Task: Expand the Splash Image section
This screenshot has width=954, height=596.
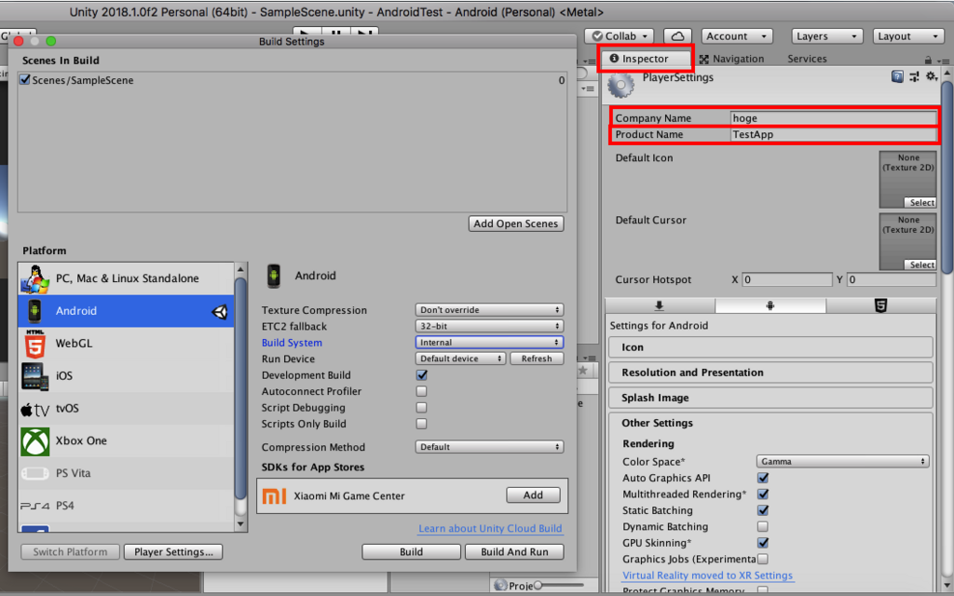Action: 770,398
